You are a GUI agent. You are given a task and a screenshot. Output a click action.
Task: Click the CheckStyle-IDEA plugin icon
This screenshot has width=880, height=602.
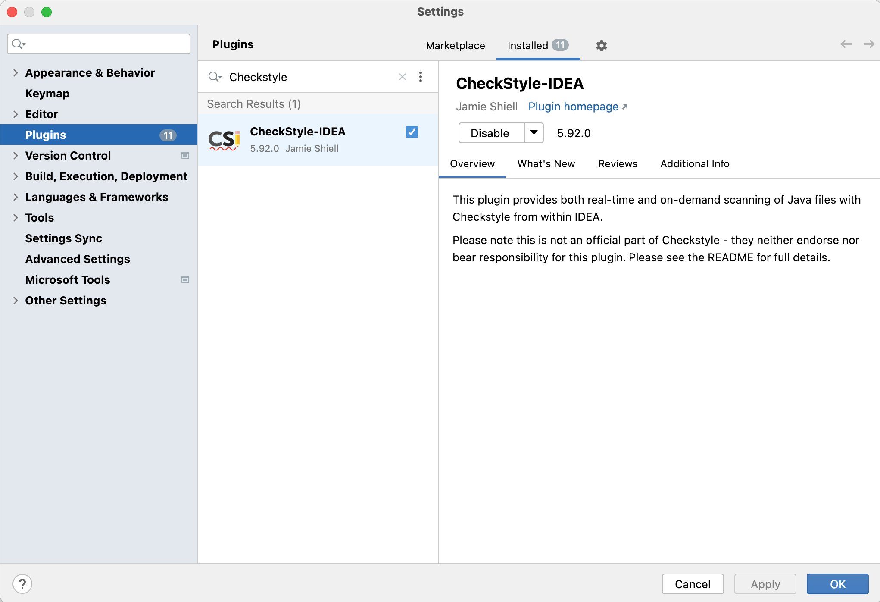coord(224,138)
